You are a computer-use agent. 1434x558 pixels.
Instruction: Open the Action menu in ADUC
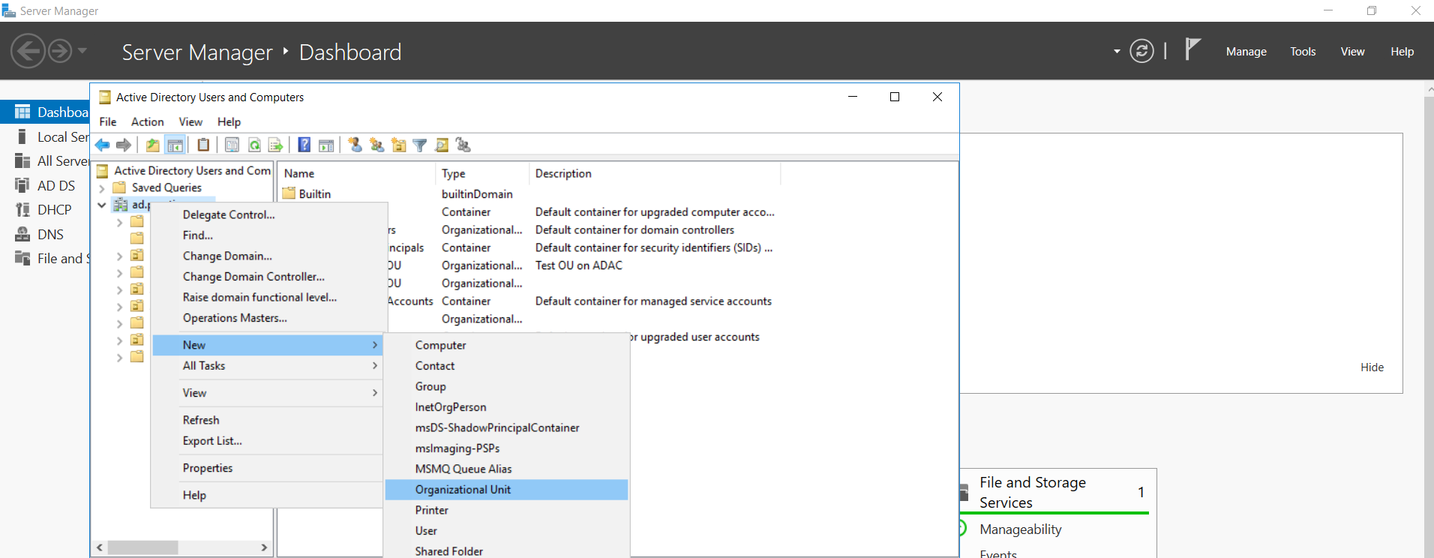[147, 121]
